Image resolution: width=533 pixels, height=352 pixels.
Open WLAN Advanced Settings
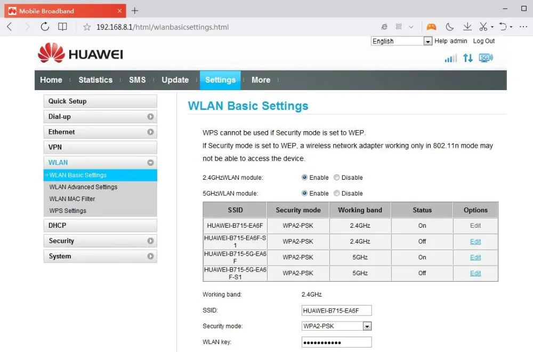point(83,187)
